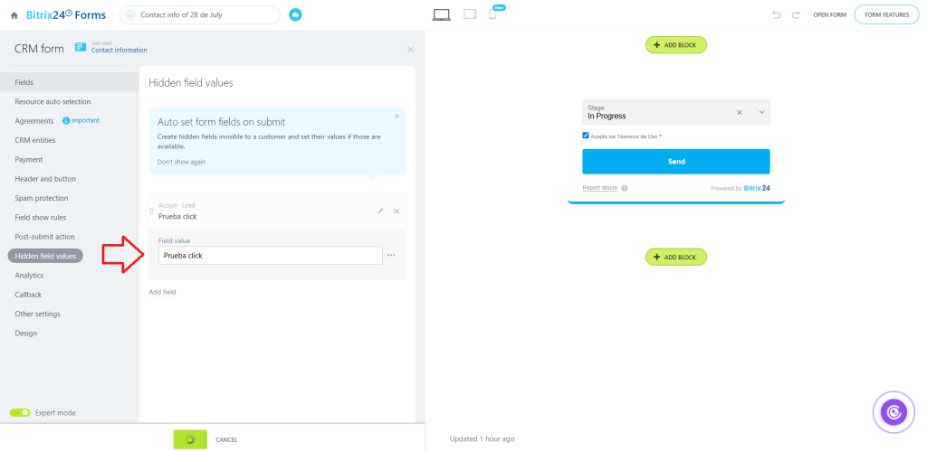927x451 pixels.
Task: Switch to desktop preview icon
Action: pyautogui.click(x=442, y=14)
